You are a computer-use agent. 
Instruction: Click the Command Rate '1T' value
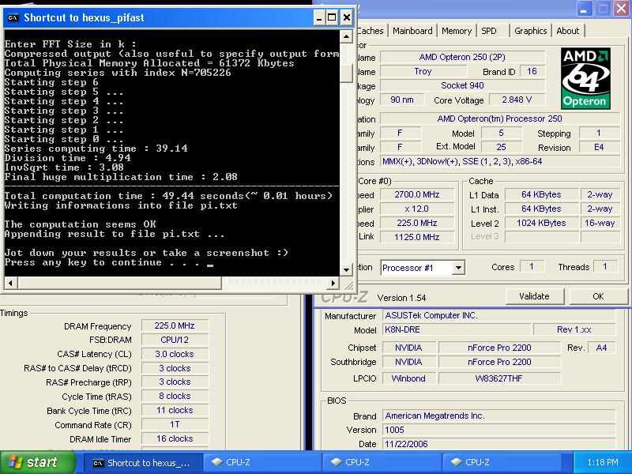pos(175,424)
